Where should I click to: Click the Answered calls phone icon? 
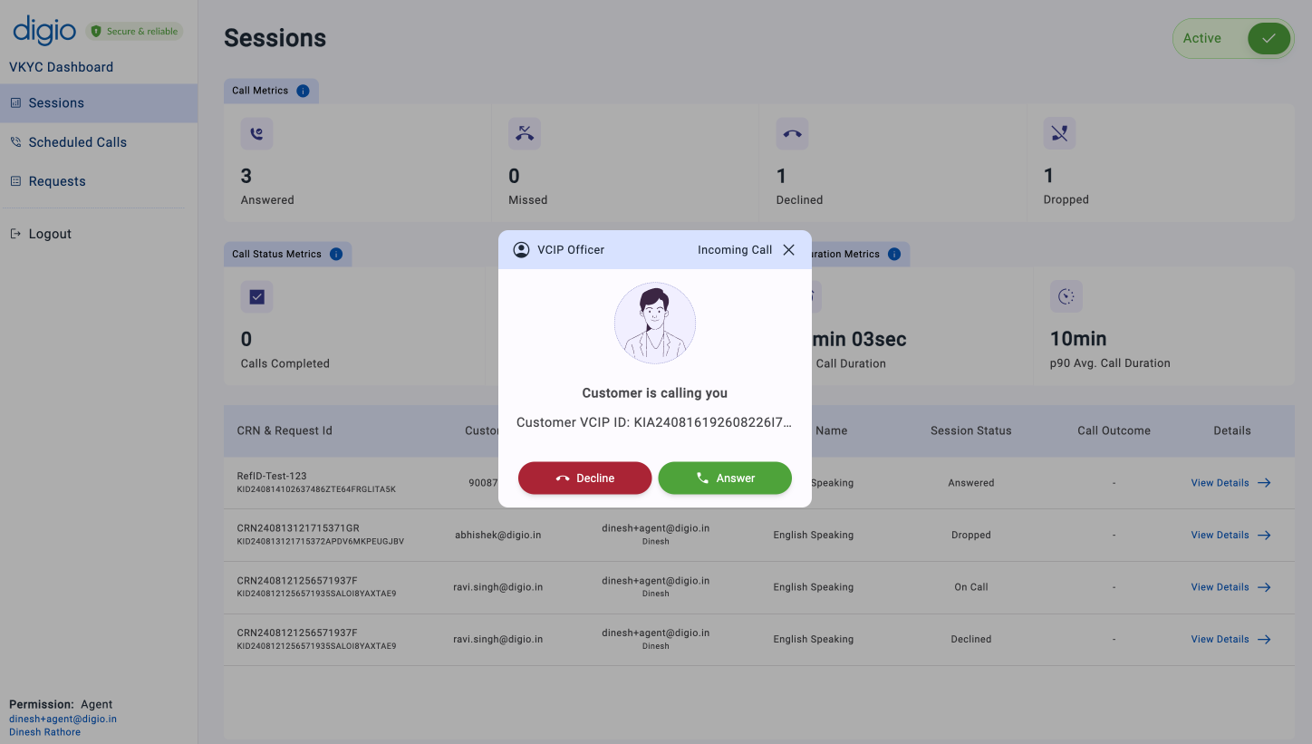pos(256,133)
